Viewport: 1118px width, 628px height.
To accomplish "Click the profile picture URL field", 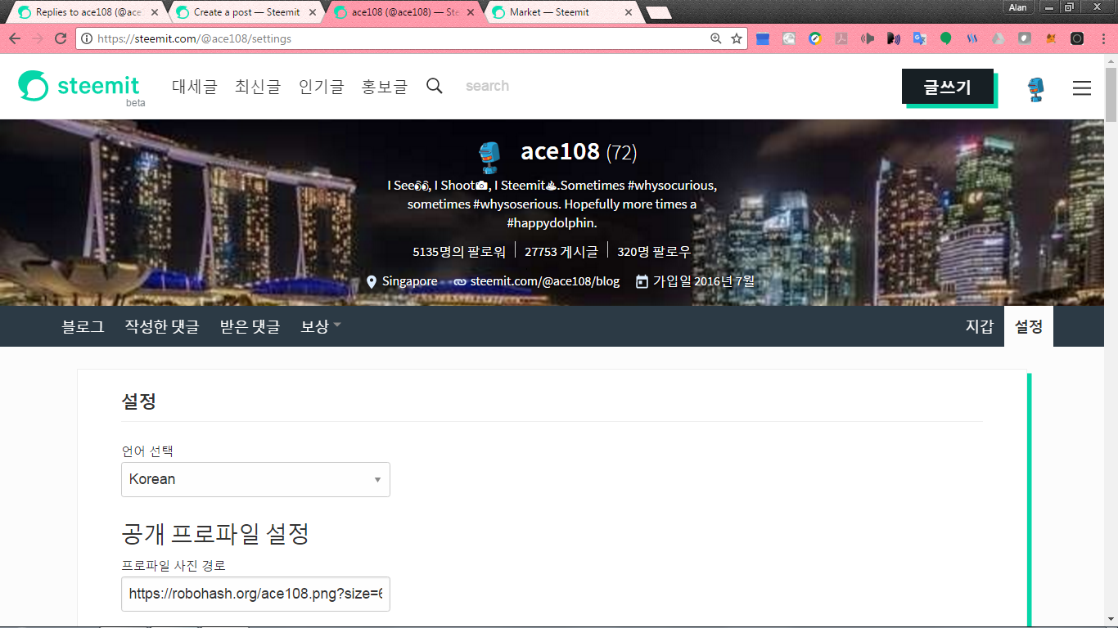I will [x=255, y=594].
